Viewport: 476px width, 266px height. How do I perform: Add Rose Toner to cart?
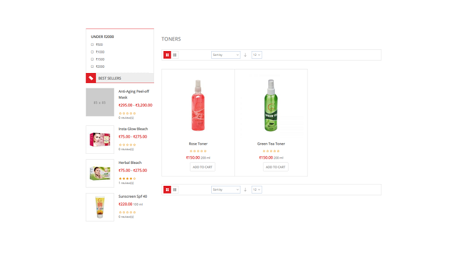pyautogui.click(x=202, y=167)
